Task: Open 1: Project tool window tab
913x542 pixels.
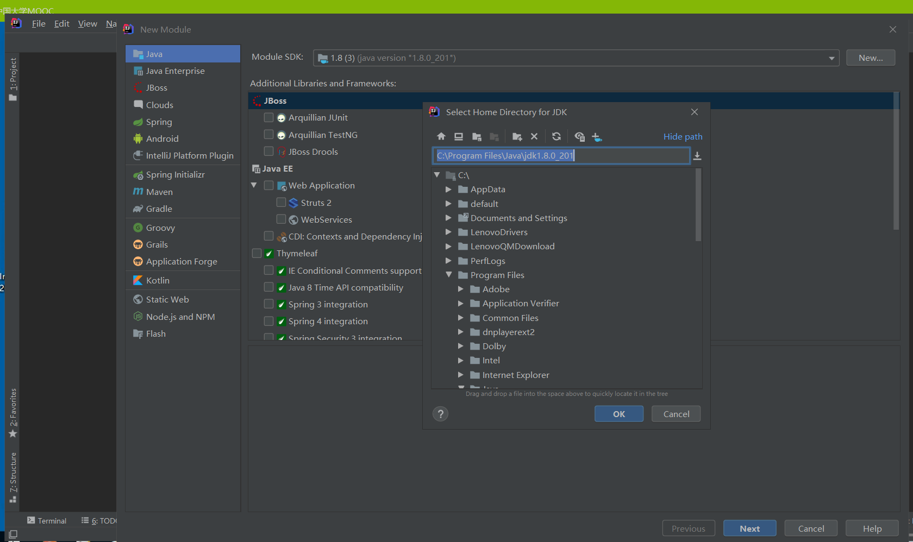Action: [x=13, y=79]
